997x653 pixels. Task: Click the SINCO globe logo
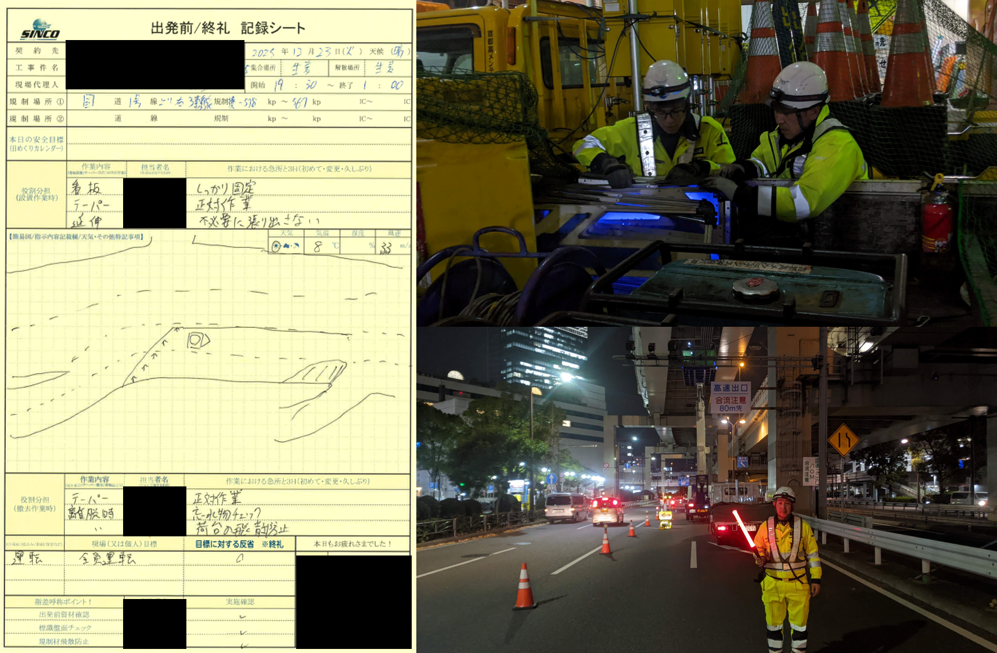40,29
